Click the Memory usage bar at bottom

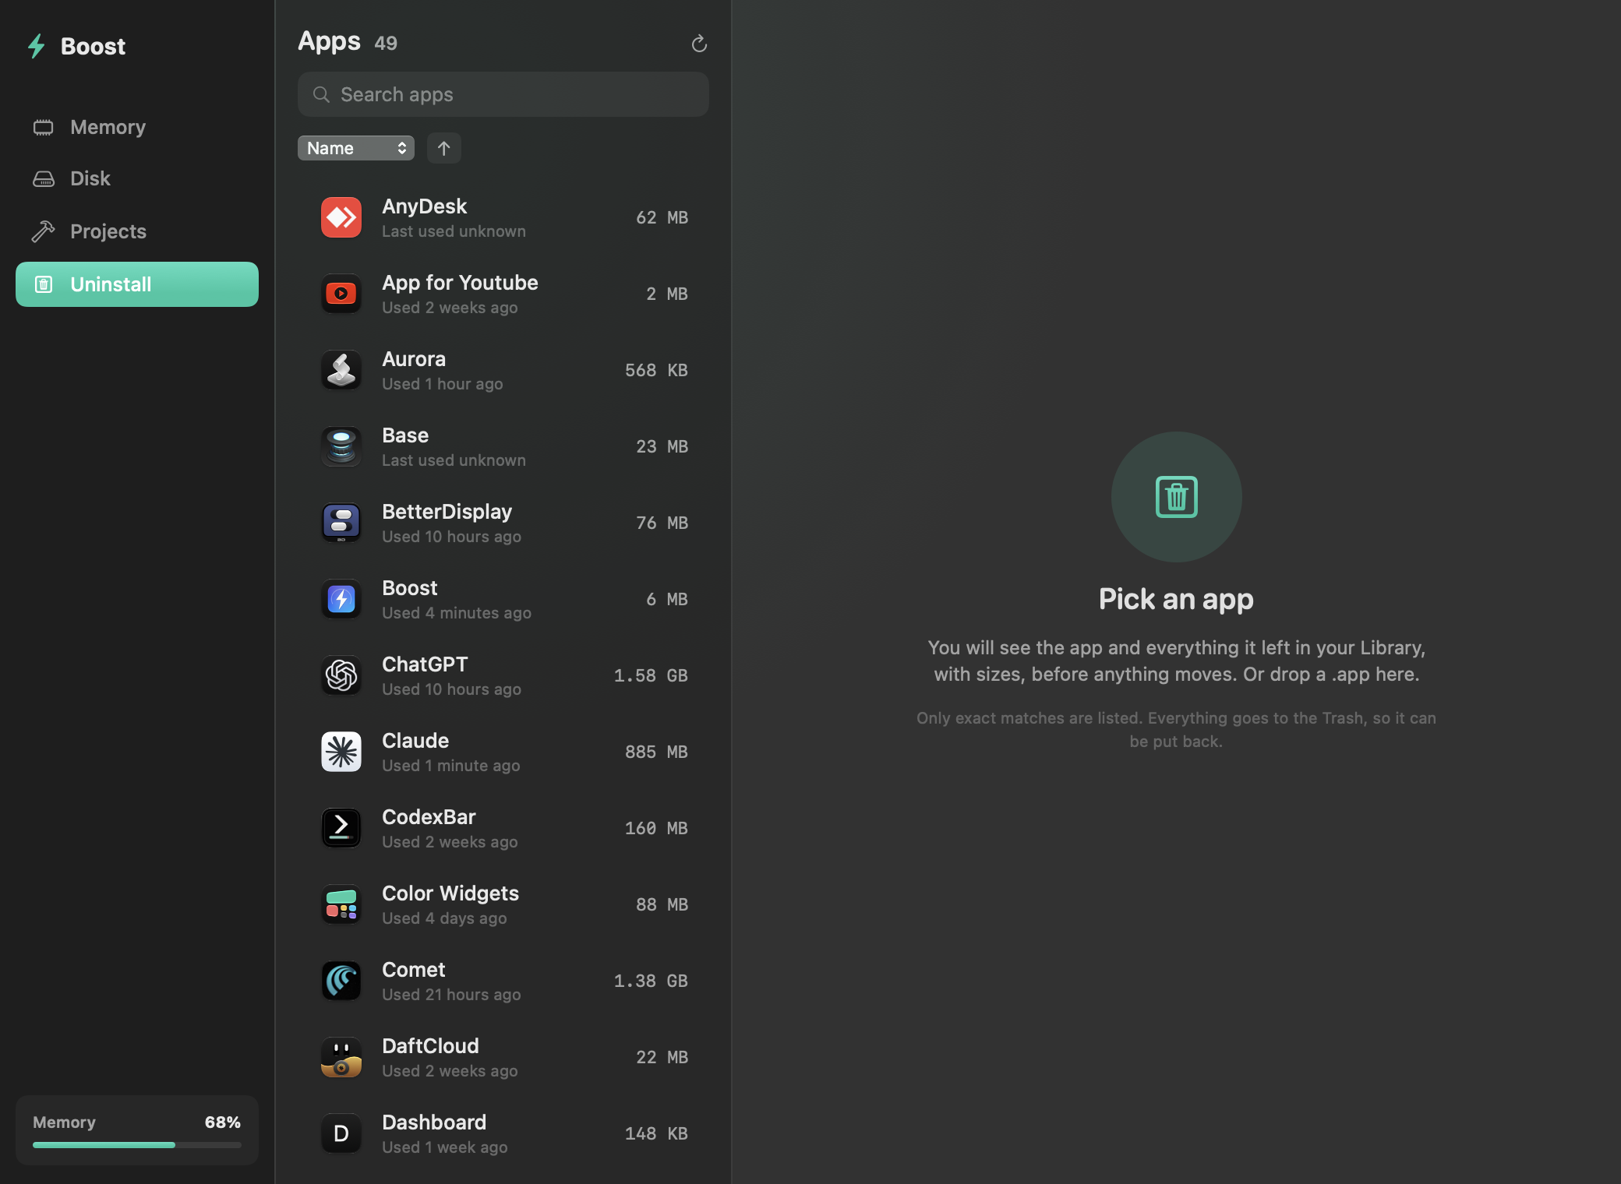coord(137,1144)
